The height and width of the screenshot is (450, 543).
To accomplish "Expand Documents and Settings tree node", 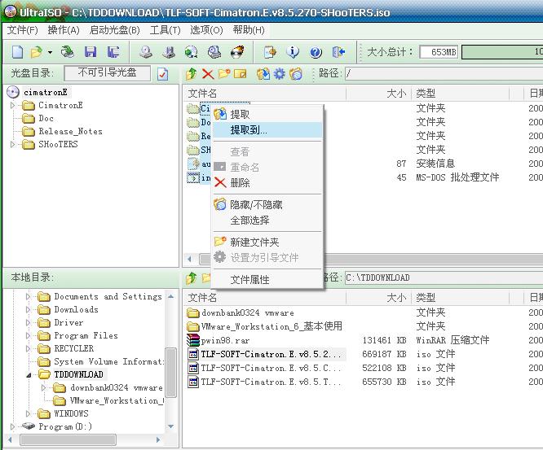I will pyautogui.click(x=29, y=296).
